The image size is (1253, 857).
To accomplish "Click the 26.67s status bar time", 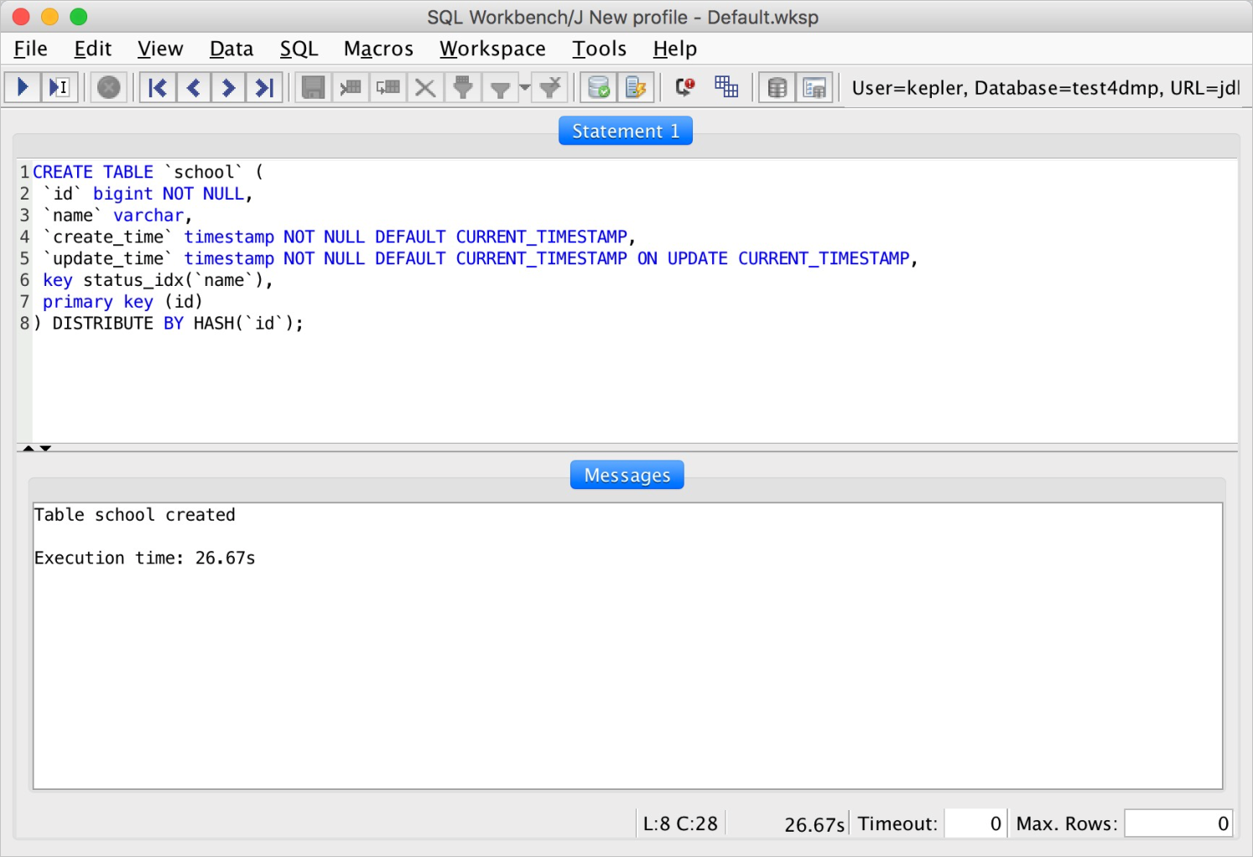I will coord(814,824).
